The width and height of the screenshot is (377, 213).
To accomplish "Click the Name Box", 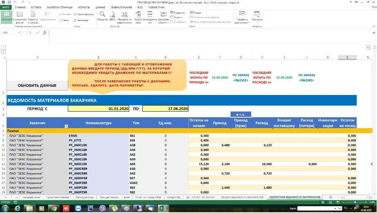I will pos(9,32).
